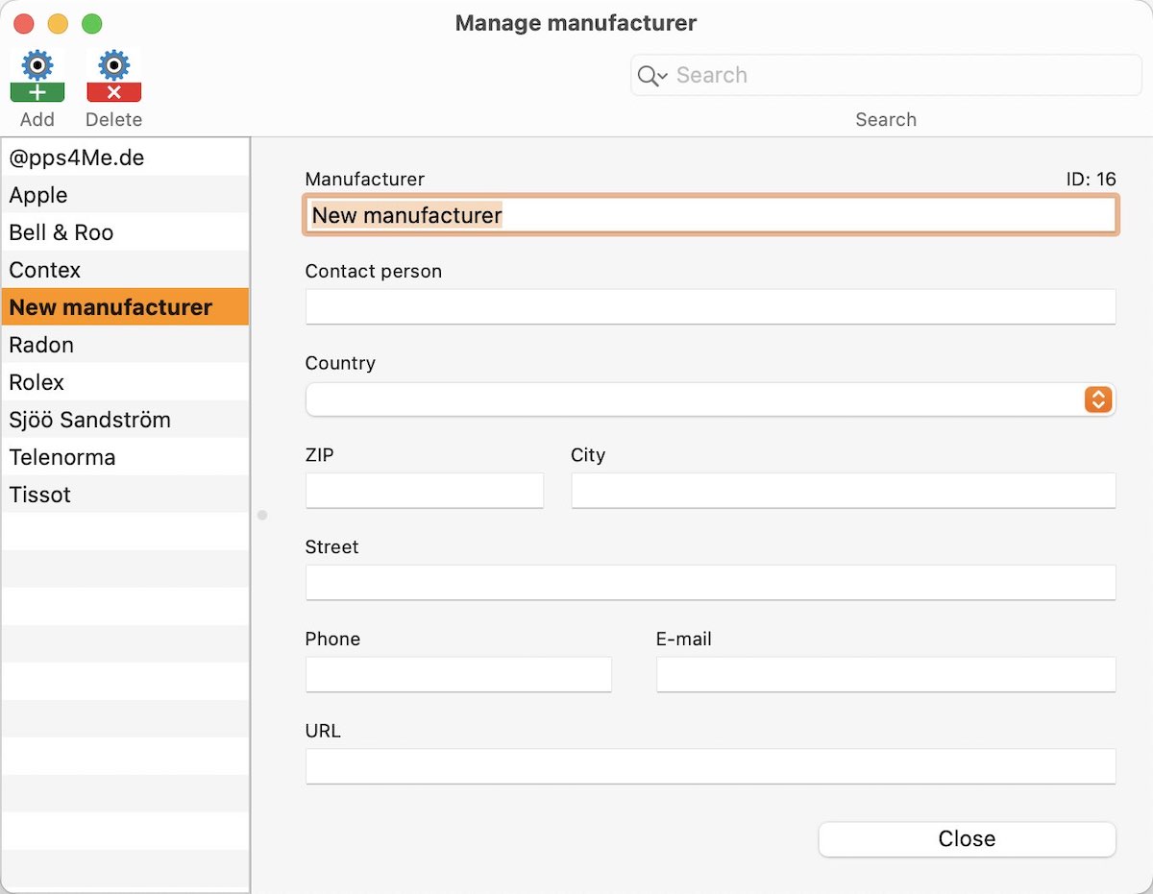Image resolution: width=1153 pixels, height=894 pixels.
Task: Click the City input field
Action: (x=844, y=491)
